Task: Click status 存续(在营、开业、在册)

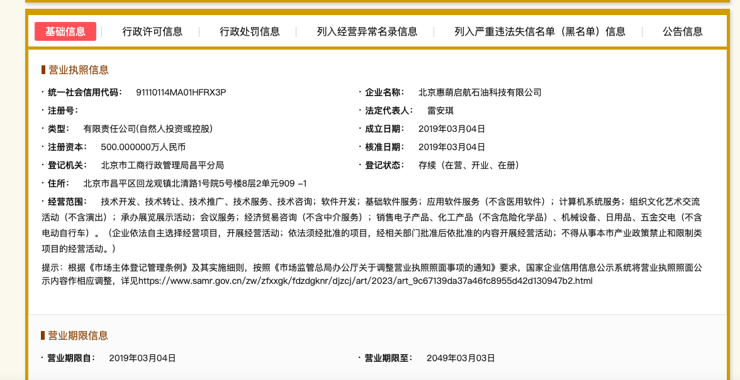Action: click(x=469, y=166)
